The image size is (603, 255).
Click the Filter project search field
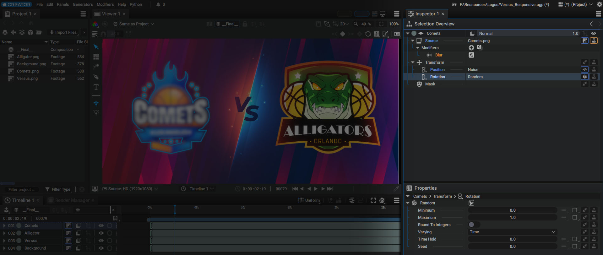22,189
